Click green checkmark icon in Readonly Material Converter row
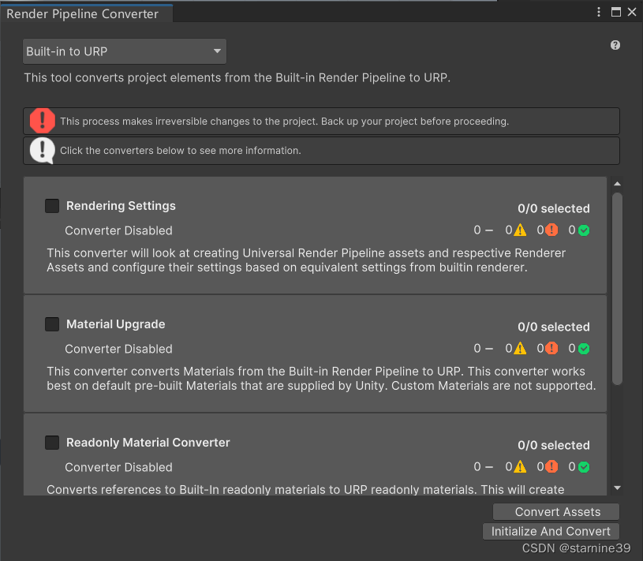 coord(584,467)
